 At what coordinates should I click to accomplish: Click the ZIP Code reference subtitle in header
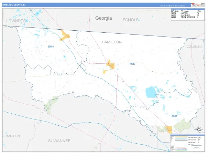[x=173, y=6]
